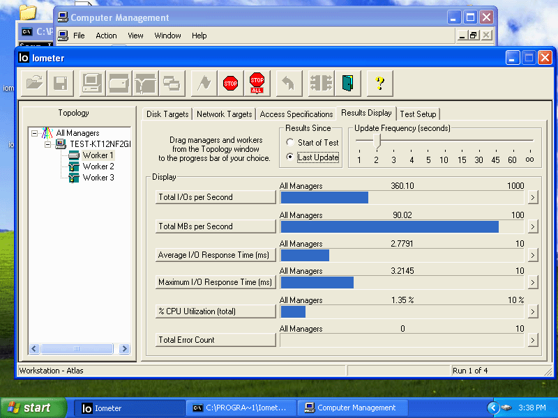Click the Windows start button
This screenshot has width=558, height=418.
[x=33, y=408]
